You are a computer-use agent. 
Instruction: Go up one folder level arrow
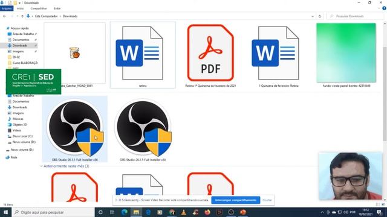pos(22,16)
